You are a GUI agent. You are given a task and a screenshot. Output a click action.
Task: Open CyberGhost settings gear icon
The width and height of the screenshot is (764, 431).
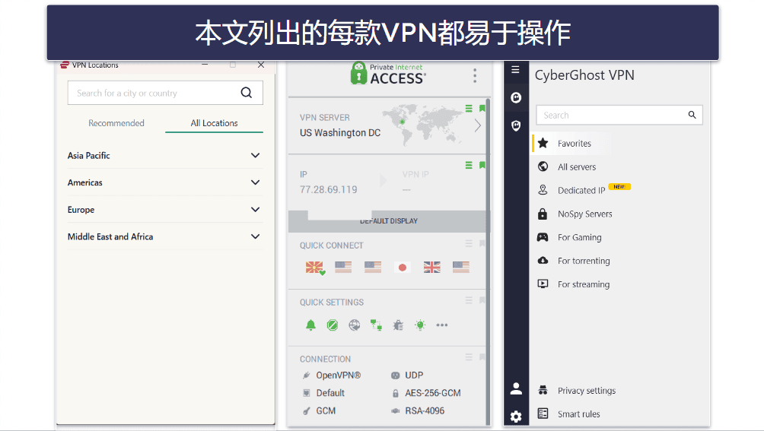516,417
